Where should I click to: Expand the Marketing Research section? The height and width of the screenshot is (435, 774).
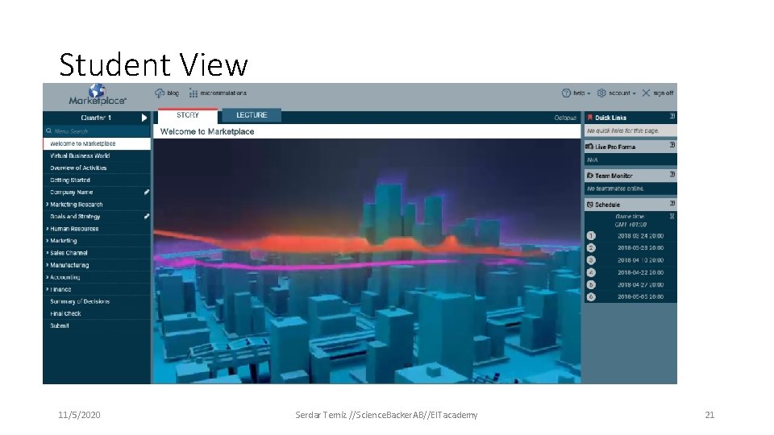coord(48,204)
